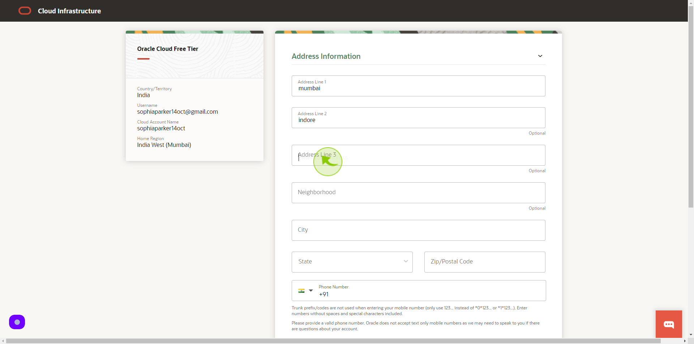Focus the Address Line 3 field

coord(419,155)
